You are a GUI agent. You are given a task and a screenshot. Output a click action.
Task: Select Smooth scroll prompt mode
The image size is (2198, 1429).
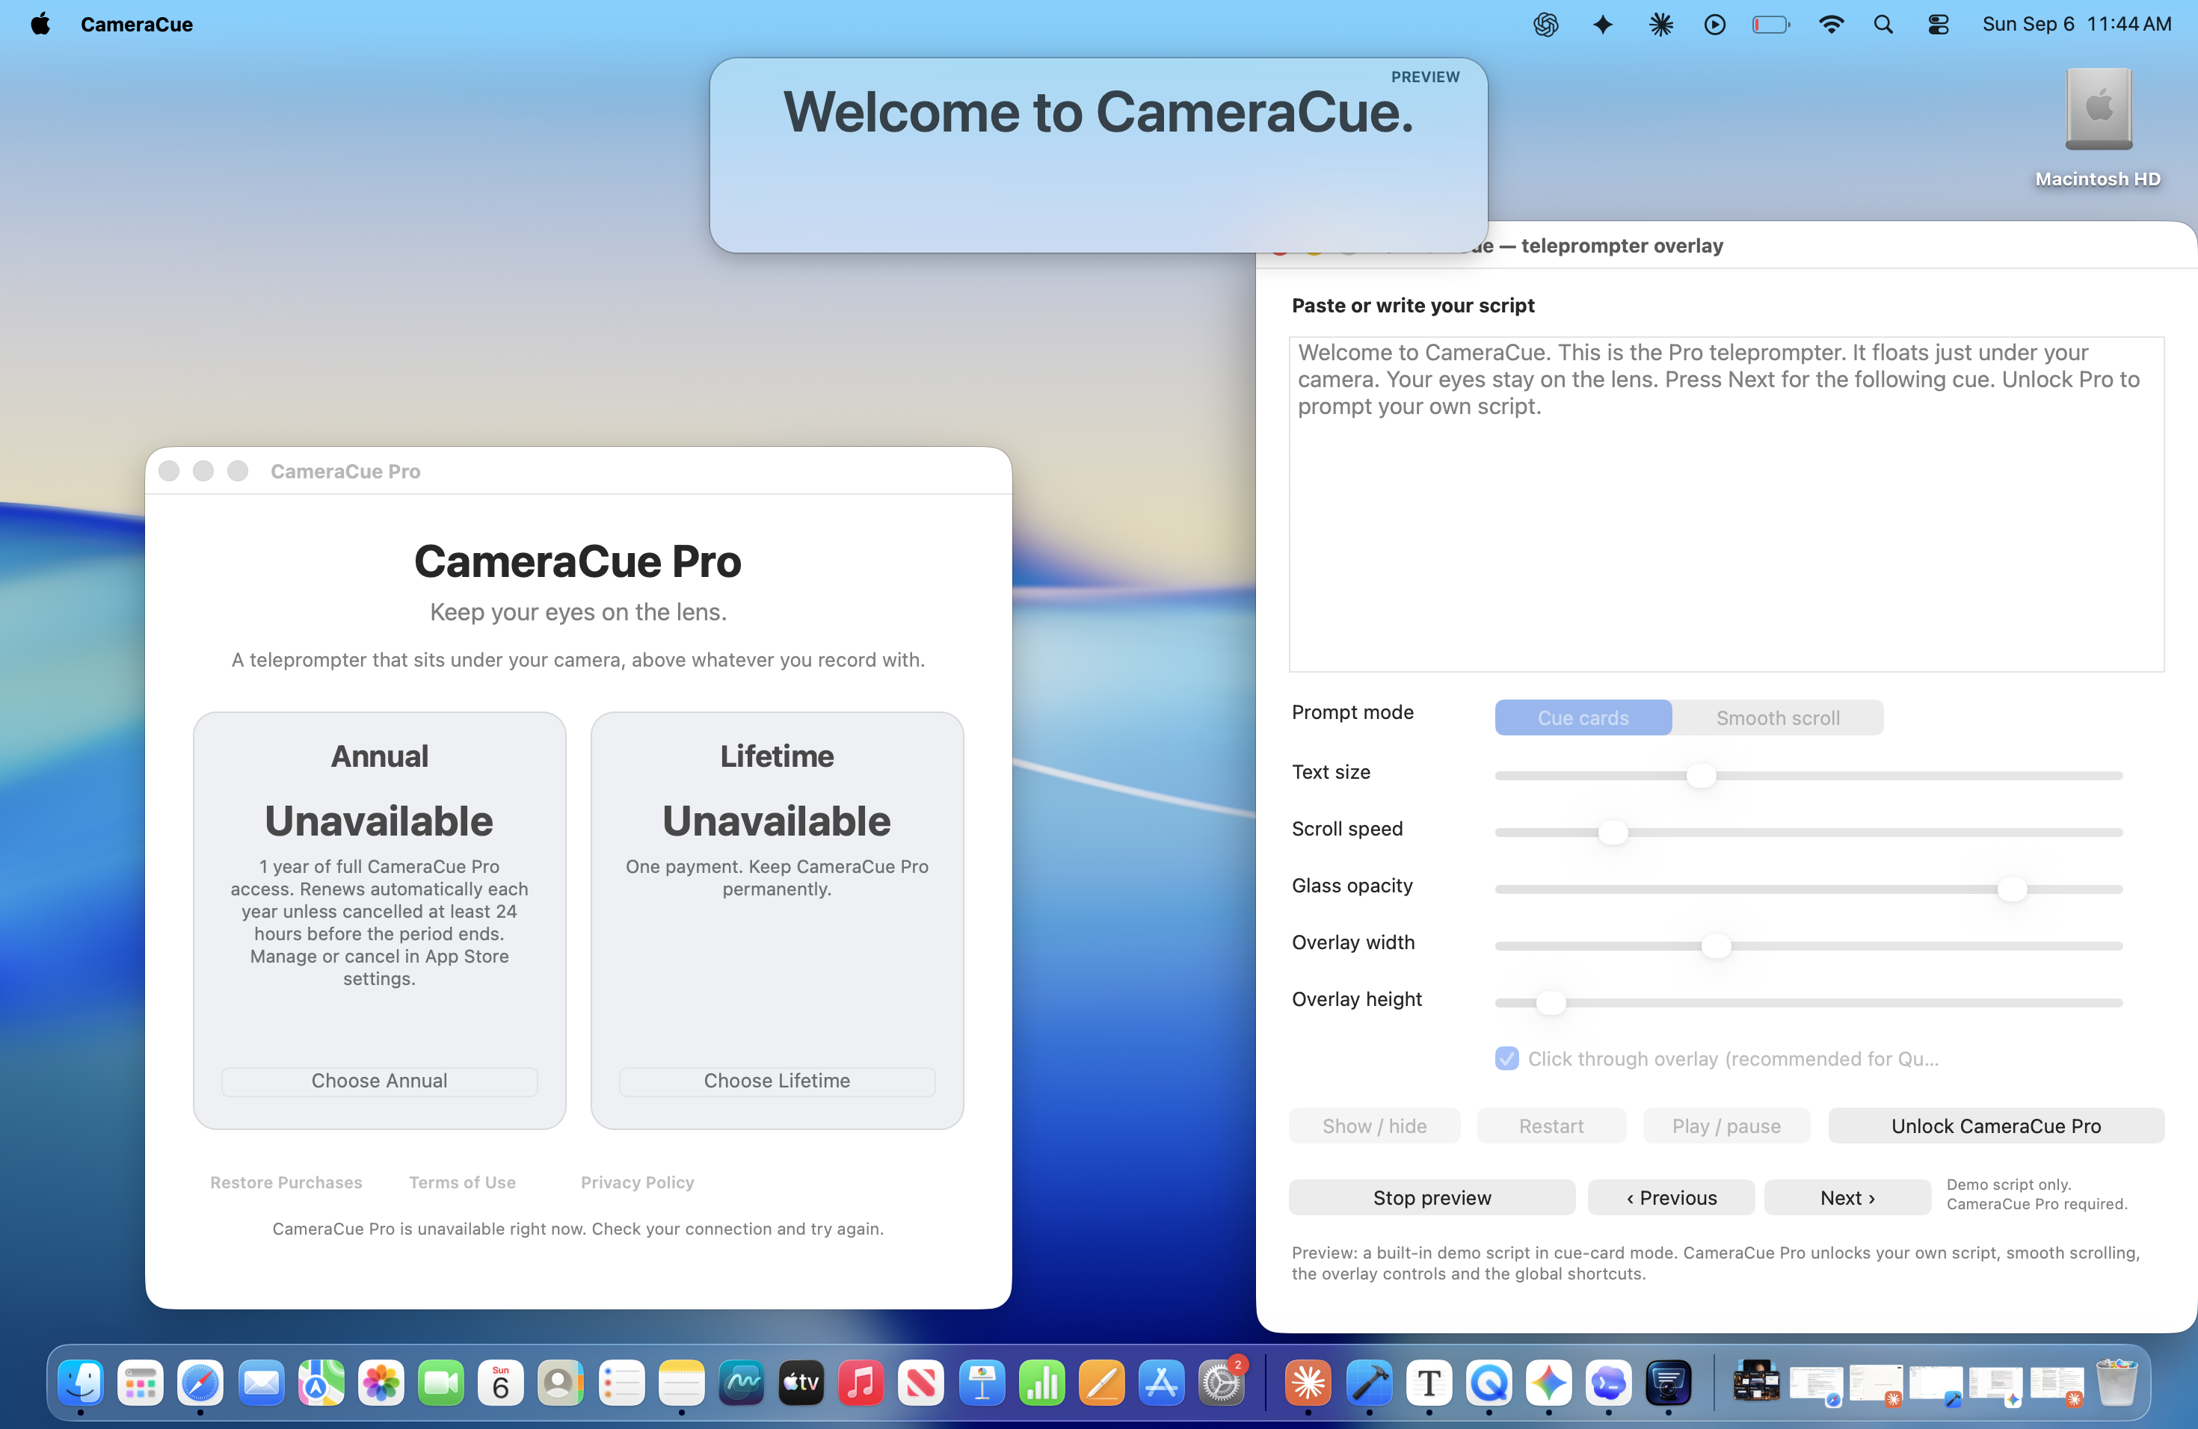coord(1778,717)
